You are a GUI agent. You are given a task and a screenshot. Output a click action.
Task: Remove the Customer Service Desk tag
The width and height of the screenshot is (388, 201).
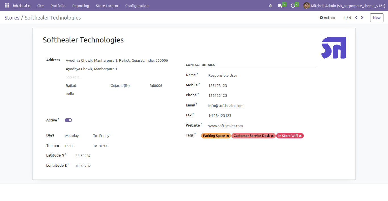click(272, 136)
